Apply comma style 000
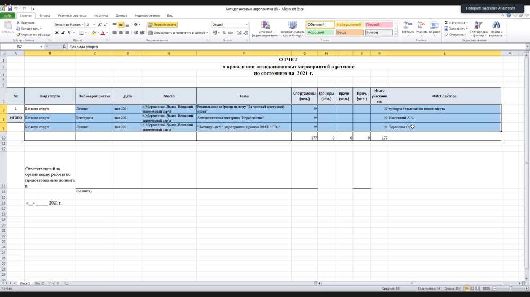The width and height of the screenshot is (530, 297). tap(230, 33)
